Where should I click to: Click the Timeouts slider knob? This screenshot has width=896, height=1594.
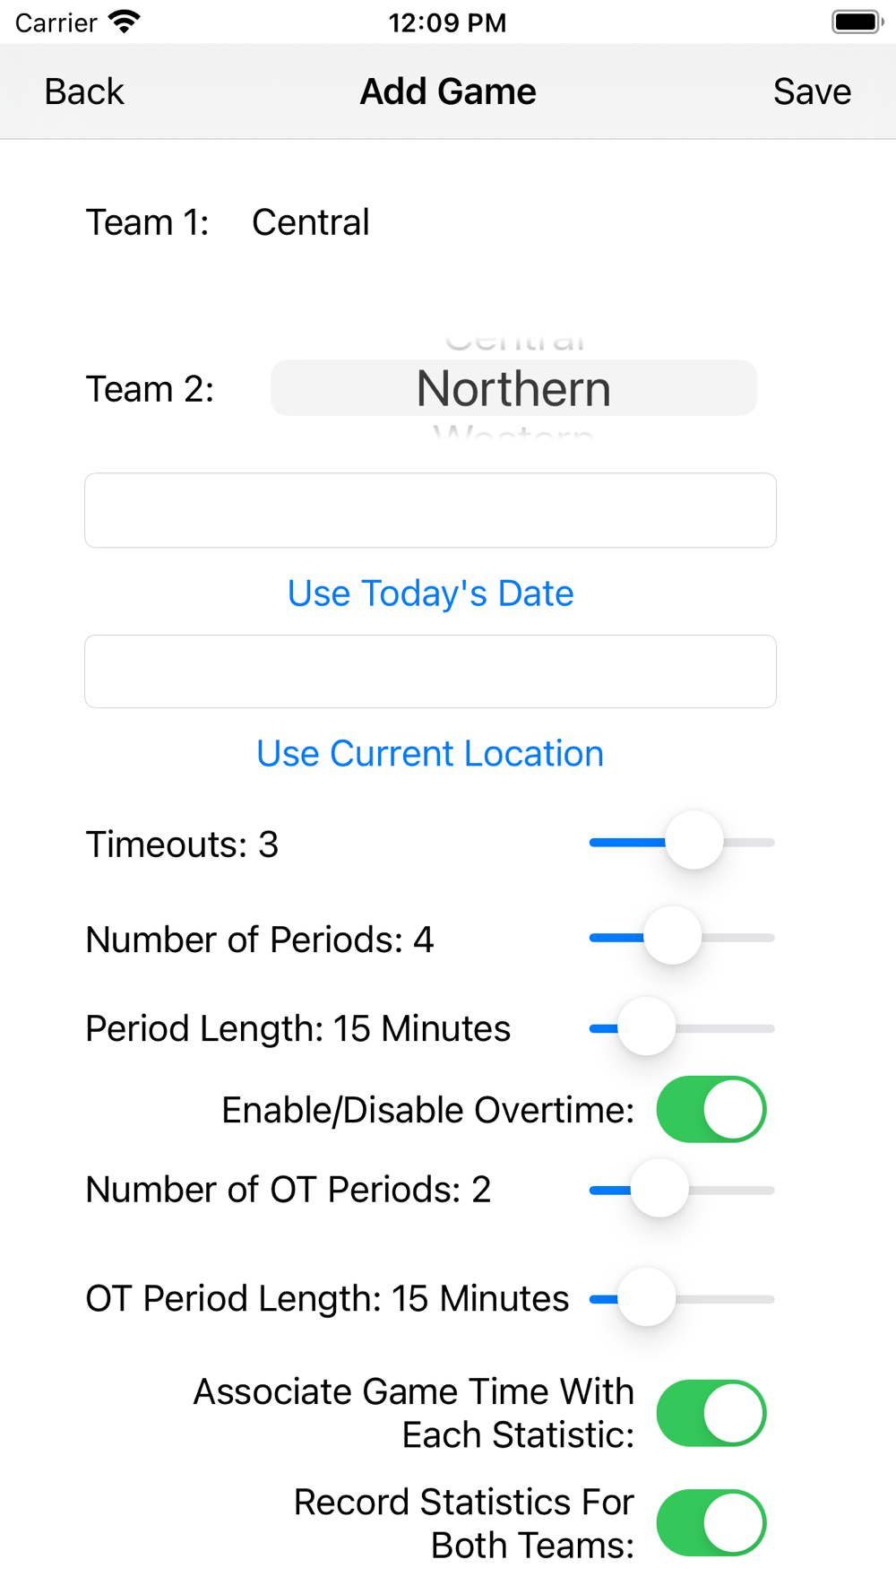[694, 841]
